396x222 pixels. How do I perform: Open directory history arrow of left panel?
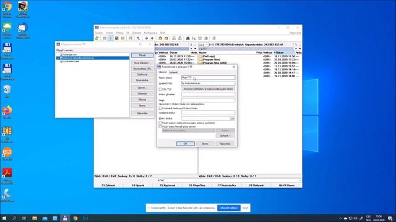click(x=195, y=49)
